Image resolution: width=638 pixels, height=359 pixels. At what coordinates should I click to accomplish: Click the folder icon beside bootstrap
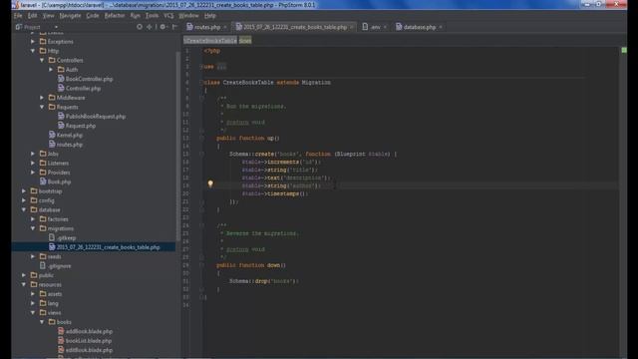click(x=34, y=190)
